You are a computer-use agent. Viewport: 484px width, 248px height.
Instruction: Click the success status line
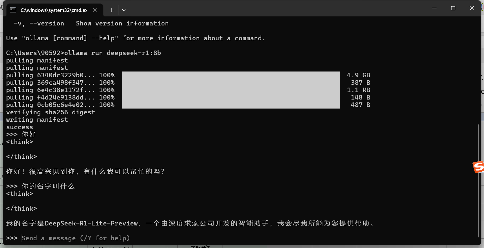(20, 127)
